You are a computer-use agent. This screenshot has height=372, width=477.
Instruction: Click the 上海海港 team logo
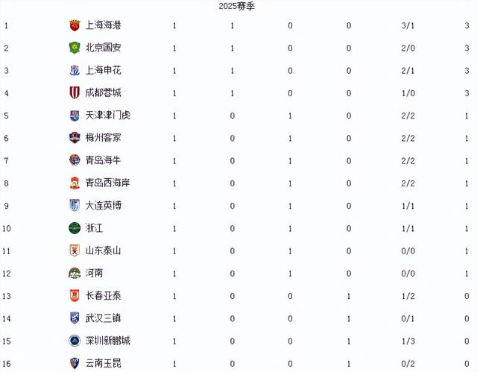coord(75,25)
